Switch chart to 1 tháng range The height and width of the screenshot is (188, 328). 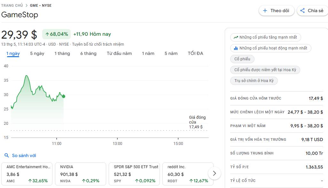(x=62, y=54)
